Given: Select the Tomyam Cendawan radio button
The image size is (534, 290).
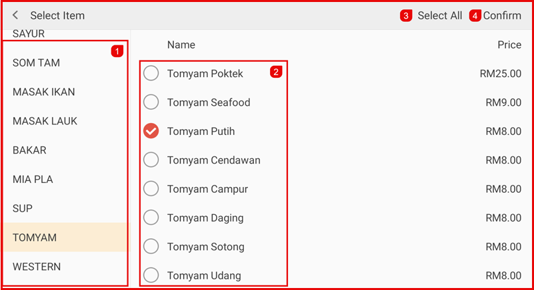Looking at the screenshot, I should [x=151, y=160].
